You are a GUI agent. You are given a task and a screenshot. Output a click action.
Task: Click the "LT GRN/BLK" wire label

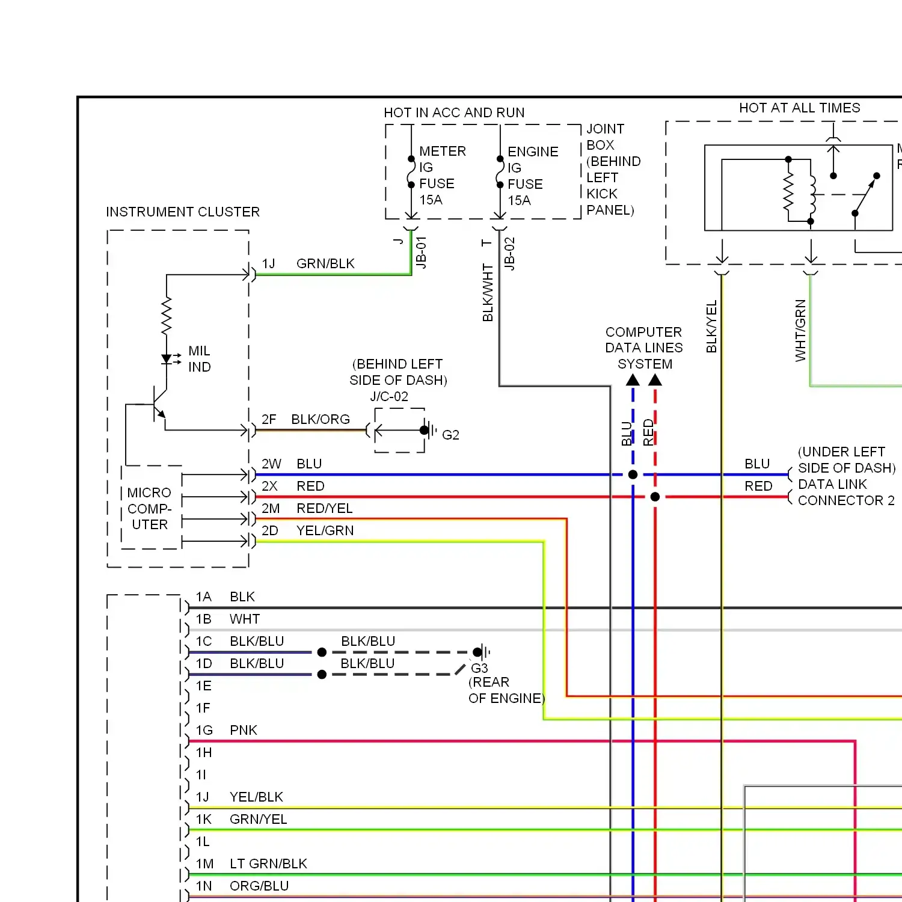[268, 864]
